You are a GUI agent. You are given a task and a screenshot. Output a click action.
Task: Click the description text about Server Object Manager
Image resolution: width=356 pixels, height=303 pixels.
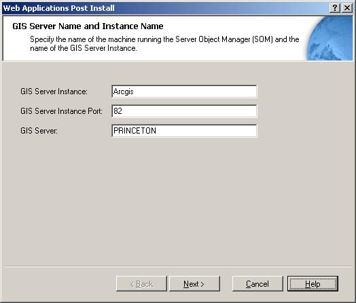164,43
